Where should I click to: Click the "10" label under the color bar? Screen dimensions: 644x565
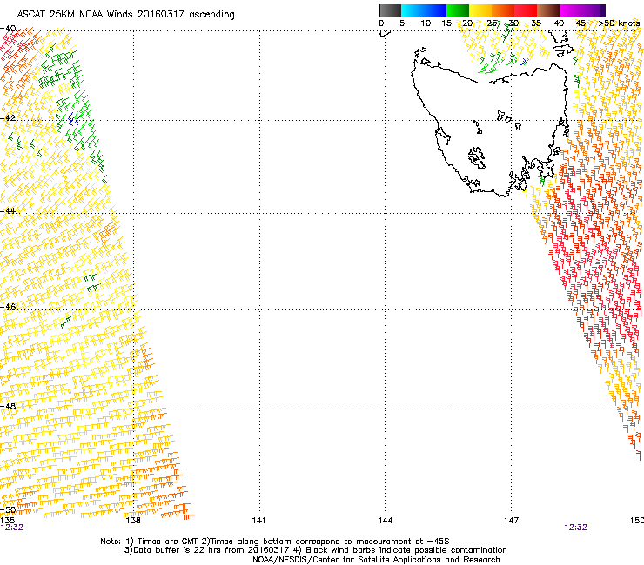(426, 23)
